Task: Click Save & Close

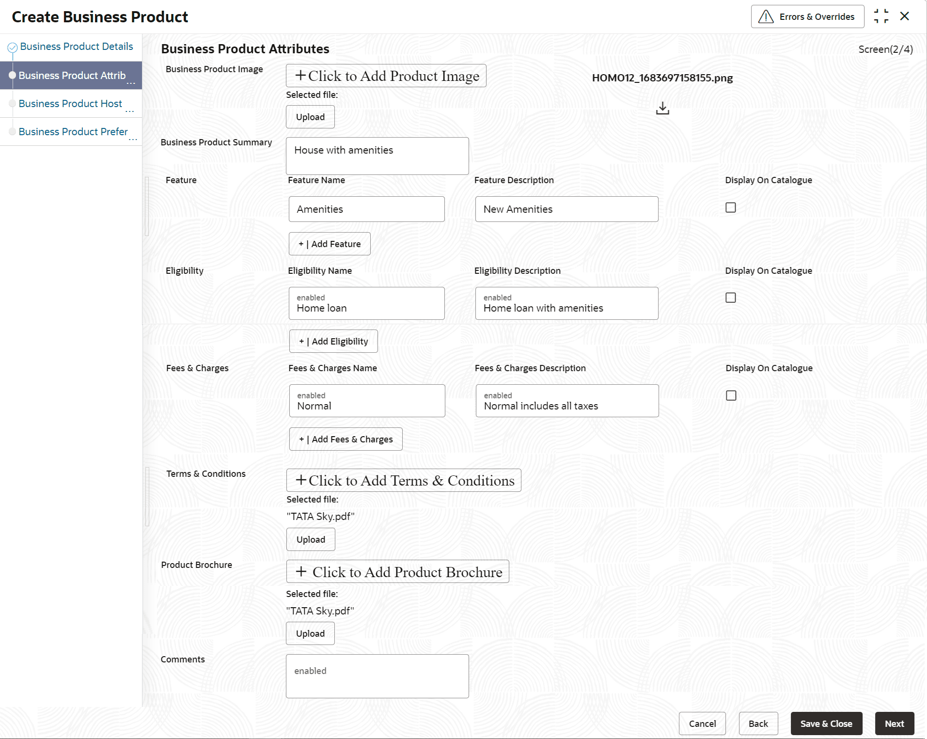Action: pyautogui.click(x=826, y=723)
